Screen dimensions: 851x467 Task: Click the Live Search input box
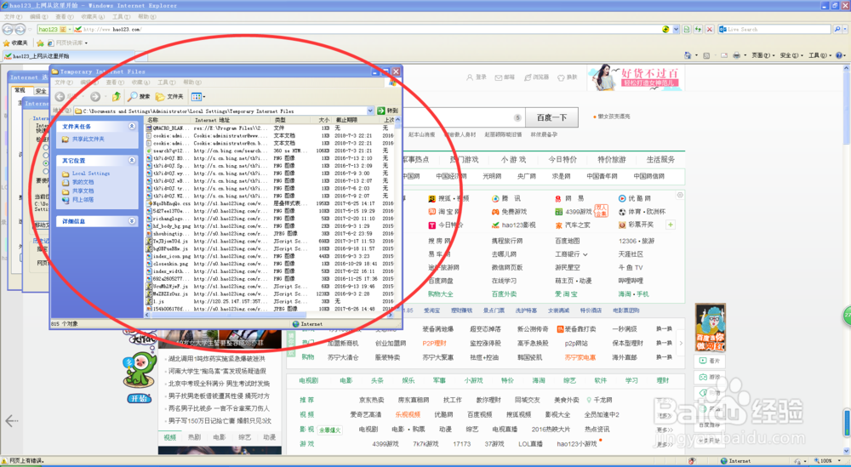click(x=776, y=29)
